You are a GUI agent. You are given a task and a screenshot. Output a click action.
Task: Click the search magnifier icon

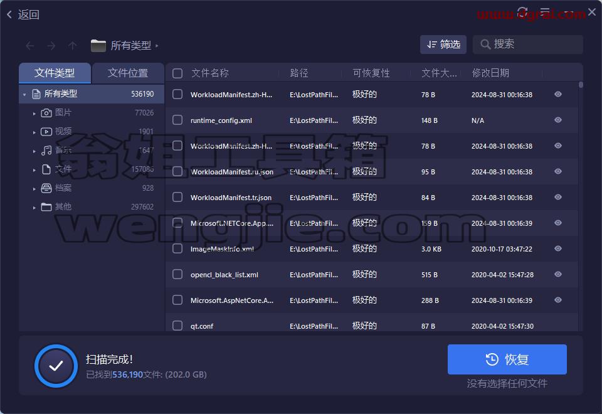pos(485,45)
